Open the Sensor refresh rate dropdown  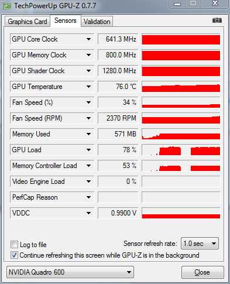200,244
